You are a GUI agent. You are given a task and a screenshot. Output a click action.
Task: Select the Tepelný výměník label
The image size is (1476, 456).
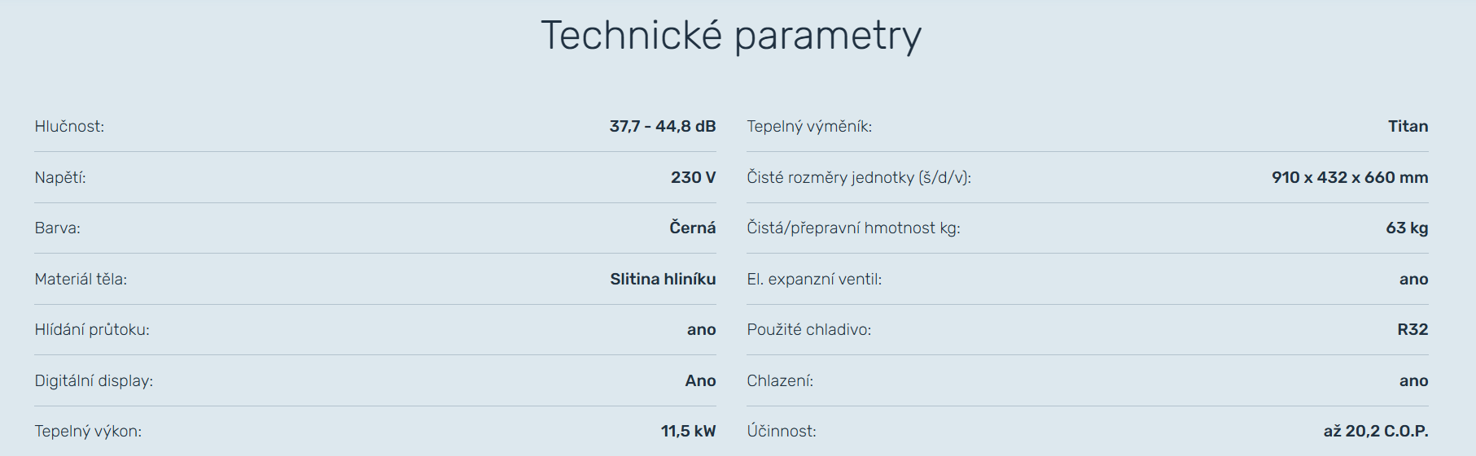coord(809,127)
